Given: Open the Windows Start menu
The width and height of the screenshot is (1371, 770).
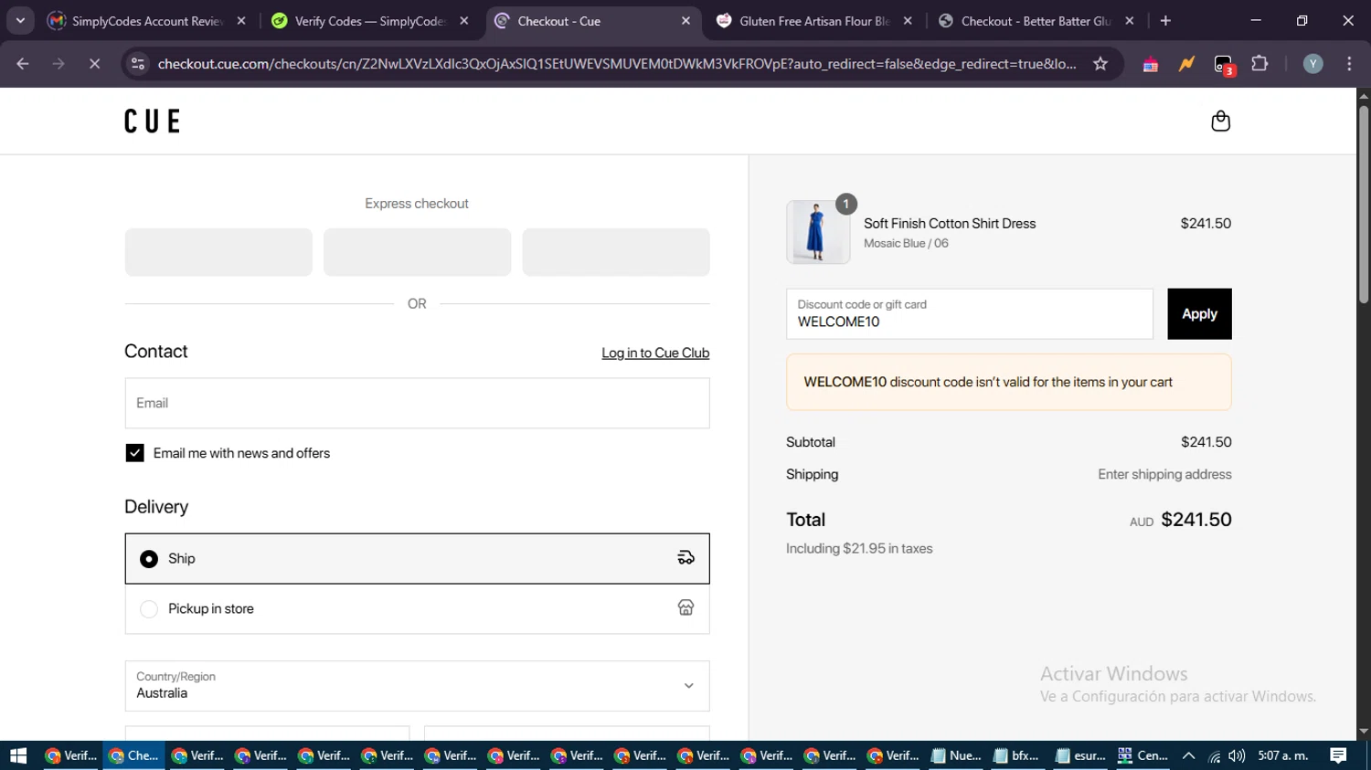Looking at the screenshot, I should click(18, 755).
